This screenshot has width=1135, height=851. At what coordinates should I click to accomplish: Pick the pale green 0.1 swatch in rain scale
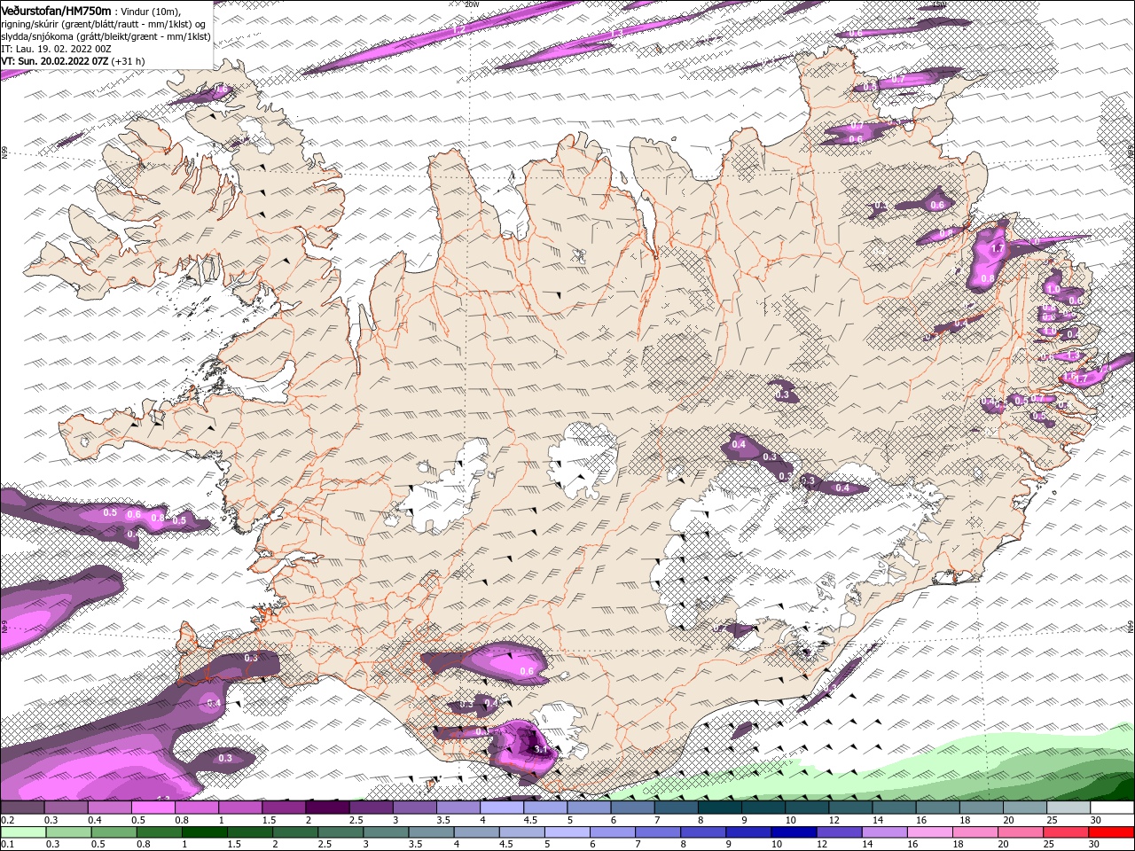point(23,832)
